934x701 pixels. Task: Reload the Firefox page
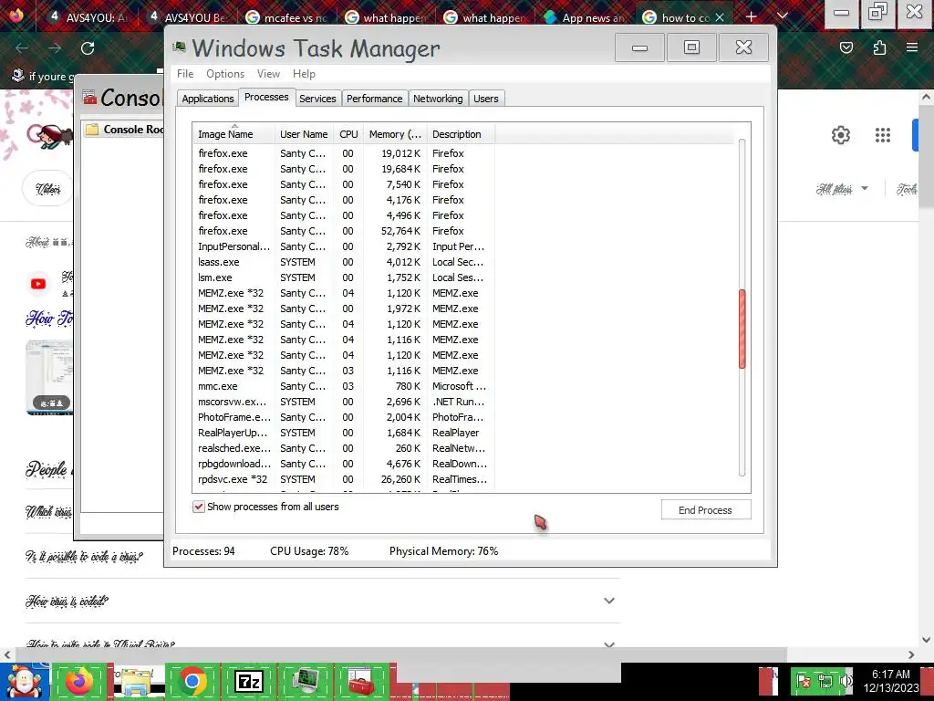[x=88, y=48]
